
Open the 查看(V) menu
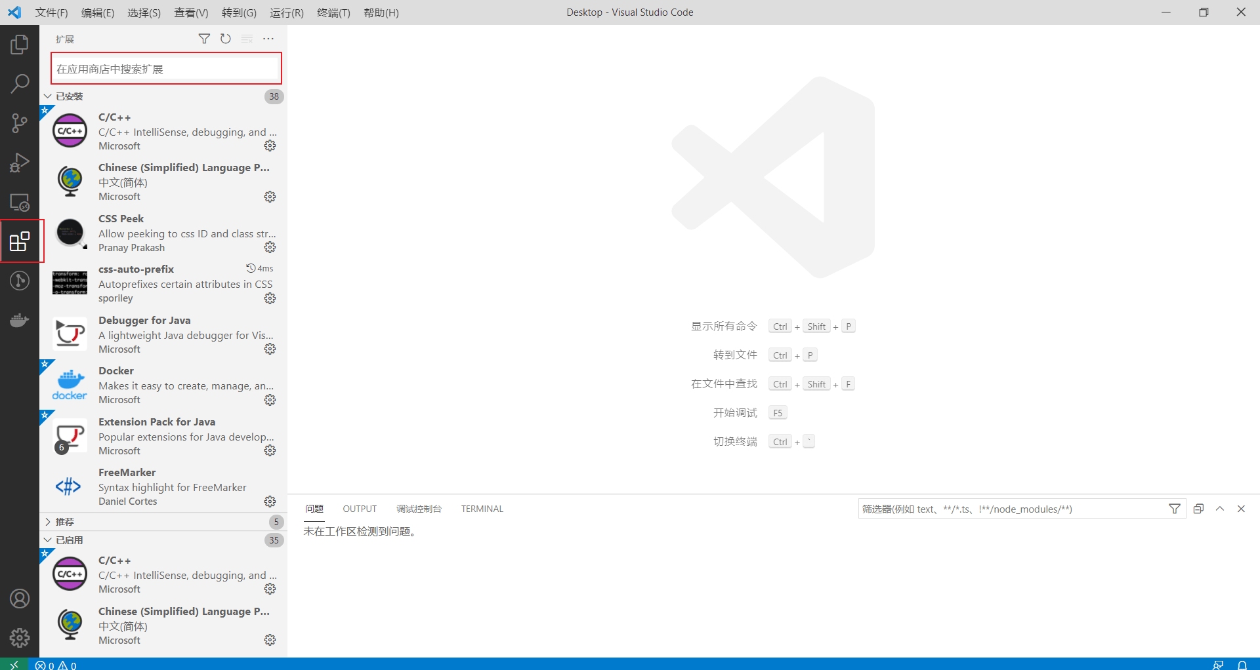(191, 12)
